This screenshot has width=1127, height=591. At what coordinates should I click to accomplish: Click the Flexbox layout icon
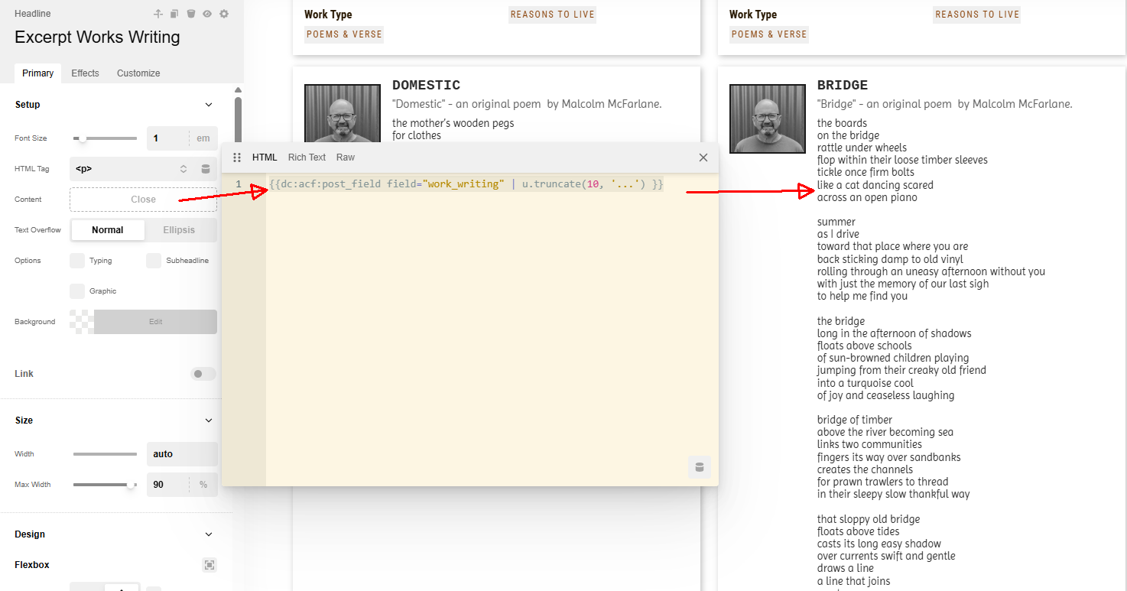tap(209, 565)
